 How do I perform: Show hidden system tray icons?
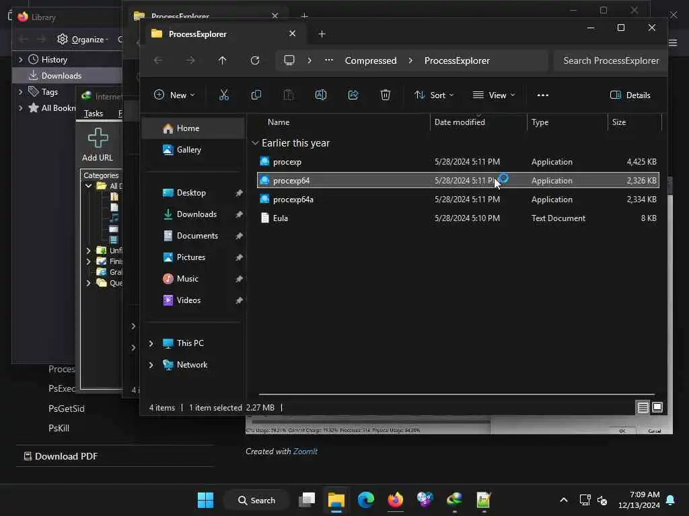564,500
